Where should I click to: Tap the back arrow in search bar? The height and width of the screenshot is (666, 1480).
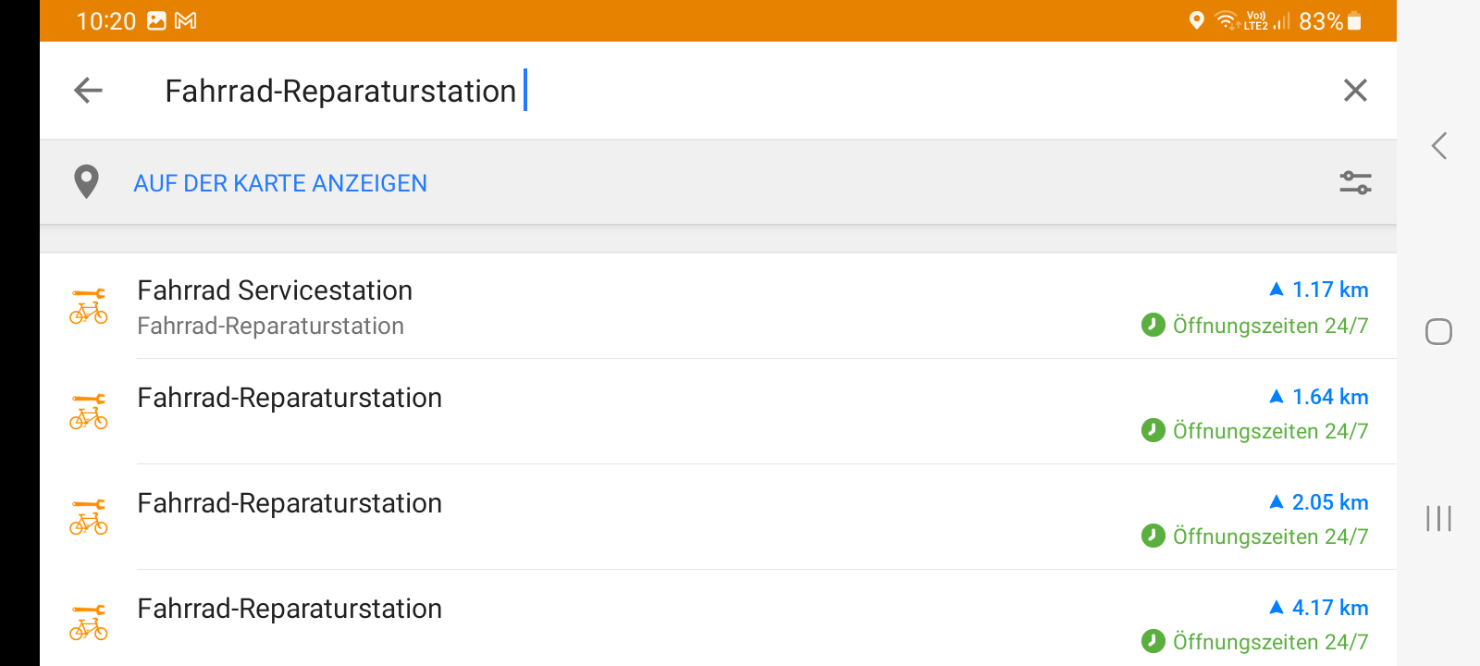tap(88, 91)
